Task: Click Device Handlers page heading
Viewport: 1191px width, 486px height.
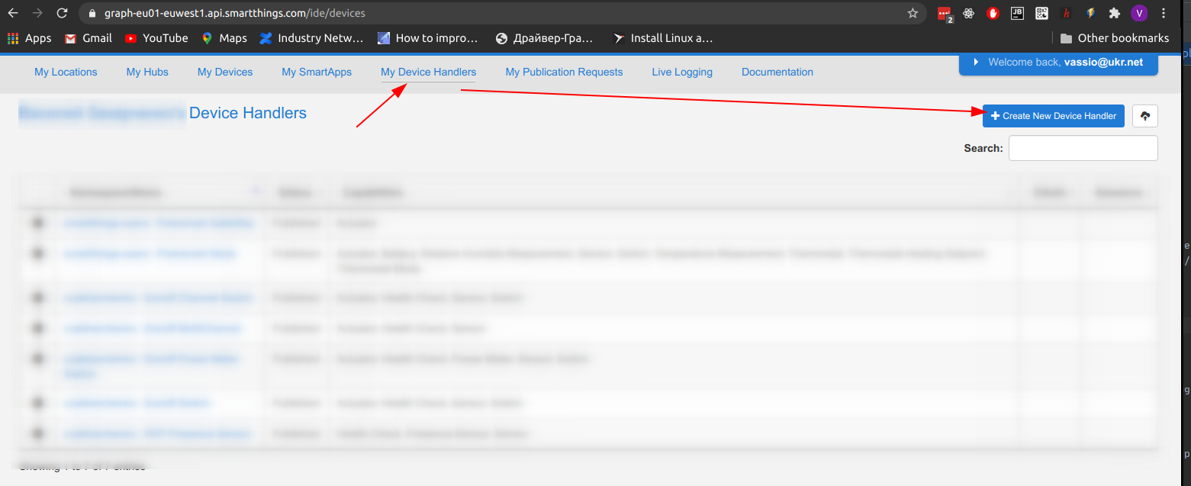Action: [248, 113]
